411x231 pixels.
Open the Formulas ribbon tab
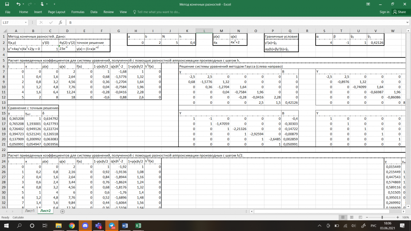(x=78, y=12)
